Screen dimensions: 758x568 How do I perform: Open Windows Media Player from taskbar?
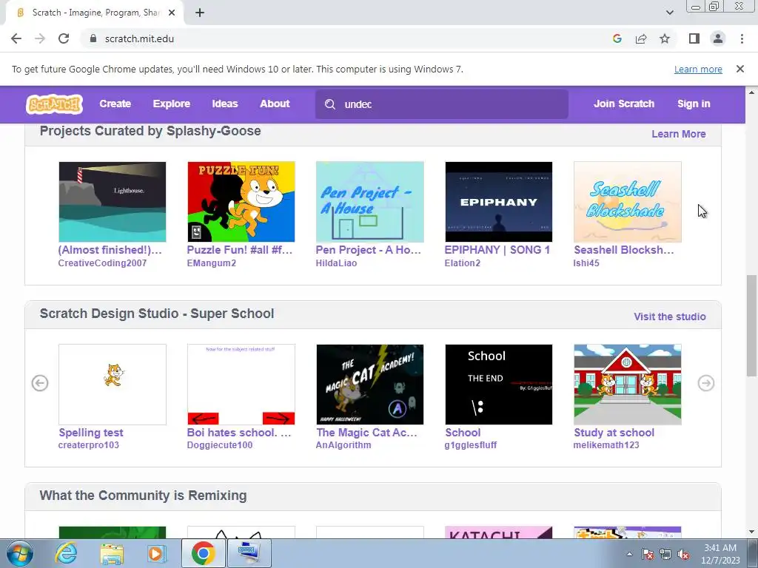[157, 553]
